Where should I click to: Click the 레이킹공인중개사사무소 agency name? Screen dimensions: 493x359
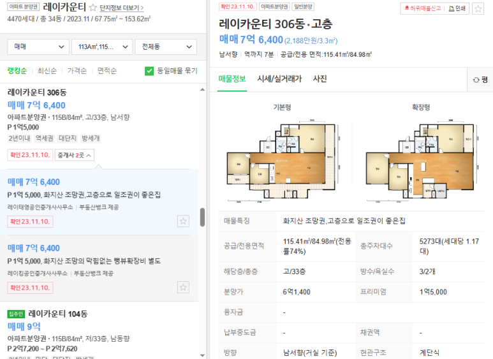(38, 274)
